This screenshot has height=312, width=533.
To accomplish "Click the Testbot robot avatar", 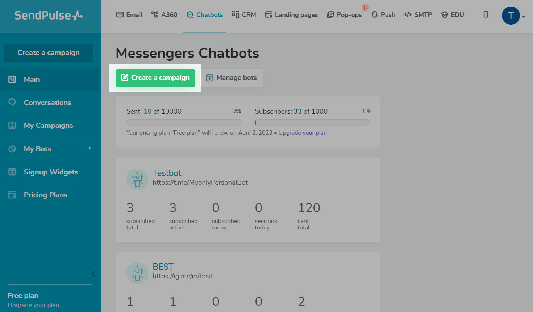I will coord(137,179).
